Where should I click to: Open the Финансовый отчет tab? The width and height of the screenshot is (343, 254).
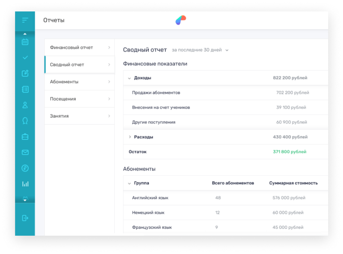(x=80, y=47)
